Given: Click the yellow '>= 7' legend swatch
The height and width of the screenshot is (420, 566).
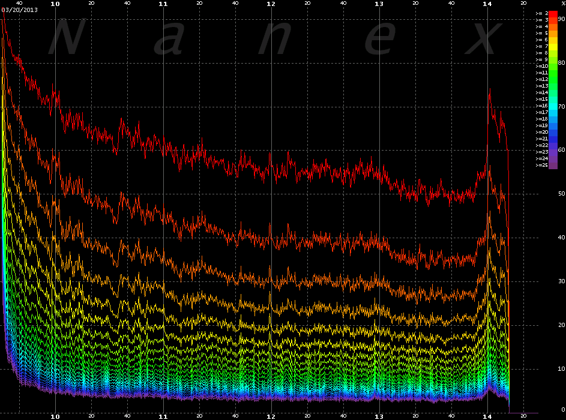Looking at the screenshot, I should [553, 46].
